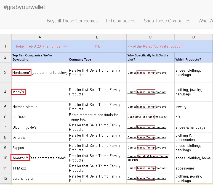This screenshot has width=213, height=185.
Task: Open Macy's Carries Ivanka Trump products link
Action: [147, 92]
